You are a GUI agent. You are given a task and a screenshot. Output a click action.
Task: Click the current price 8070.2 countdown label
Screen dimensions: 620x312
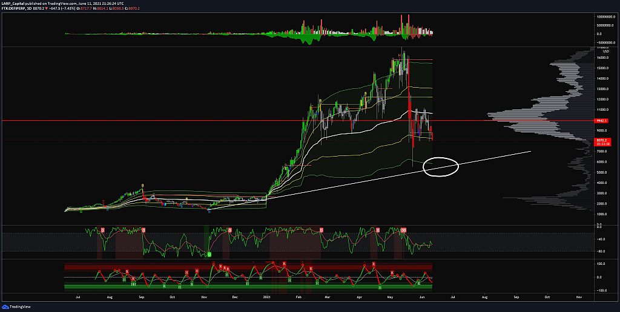tap(602, 141)
